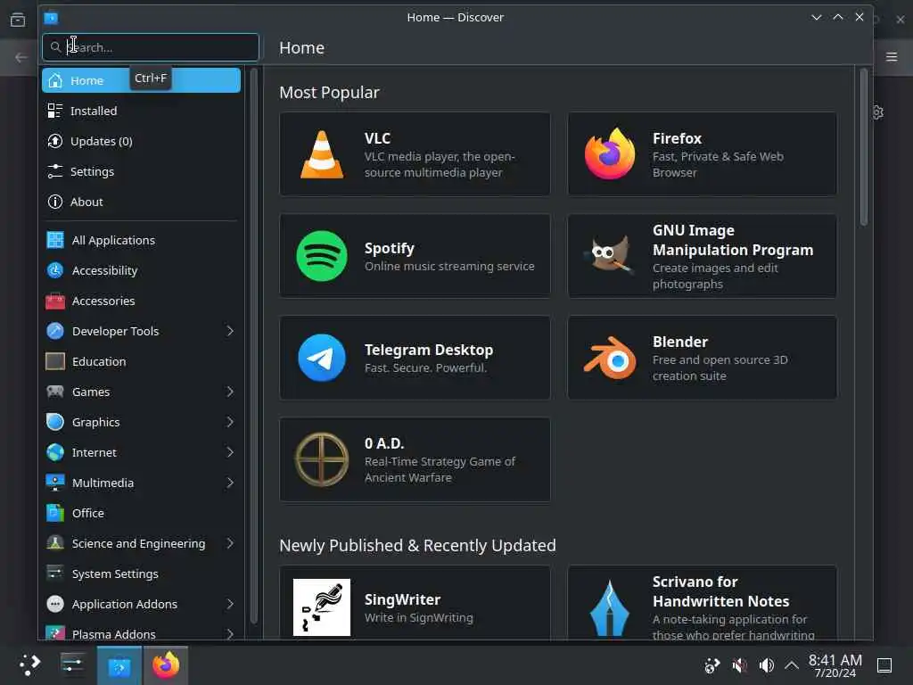Expand the Multimedia chevron
Viewport: 913px width, 685px height.
[230, 483]
